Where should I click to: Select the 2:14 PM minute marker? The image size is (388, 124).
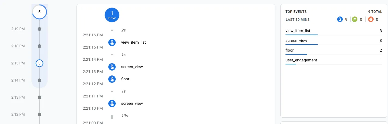click(39, 80)
